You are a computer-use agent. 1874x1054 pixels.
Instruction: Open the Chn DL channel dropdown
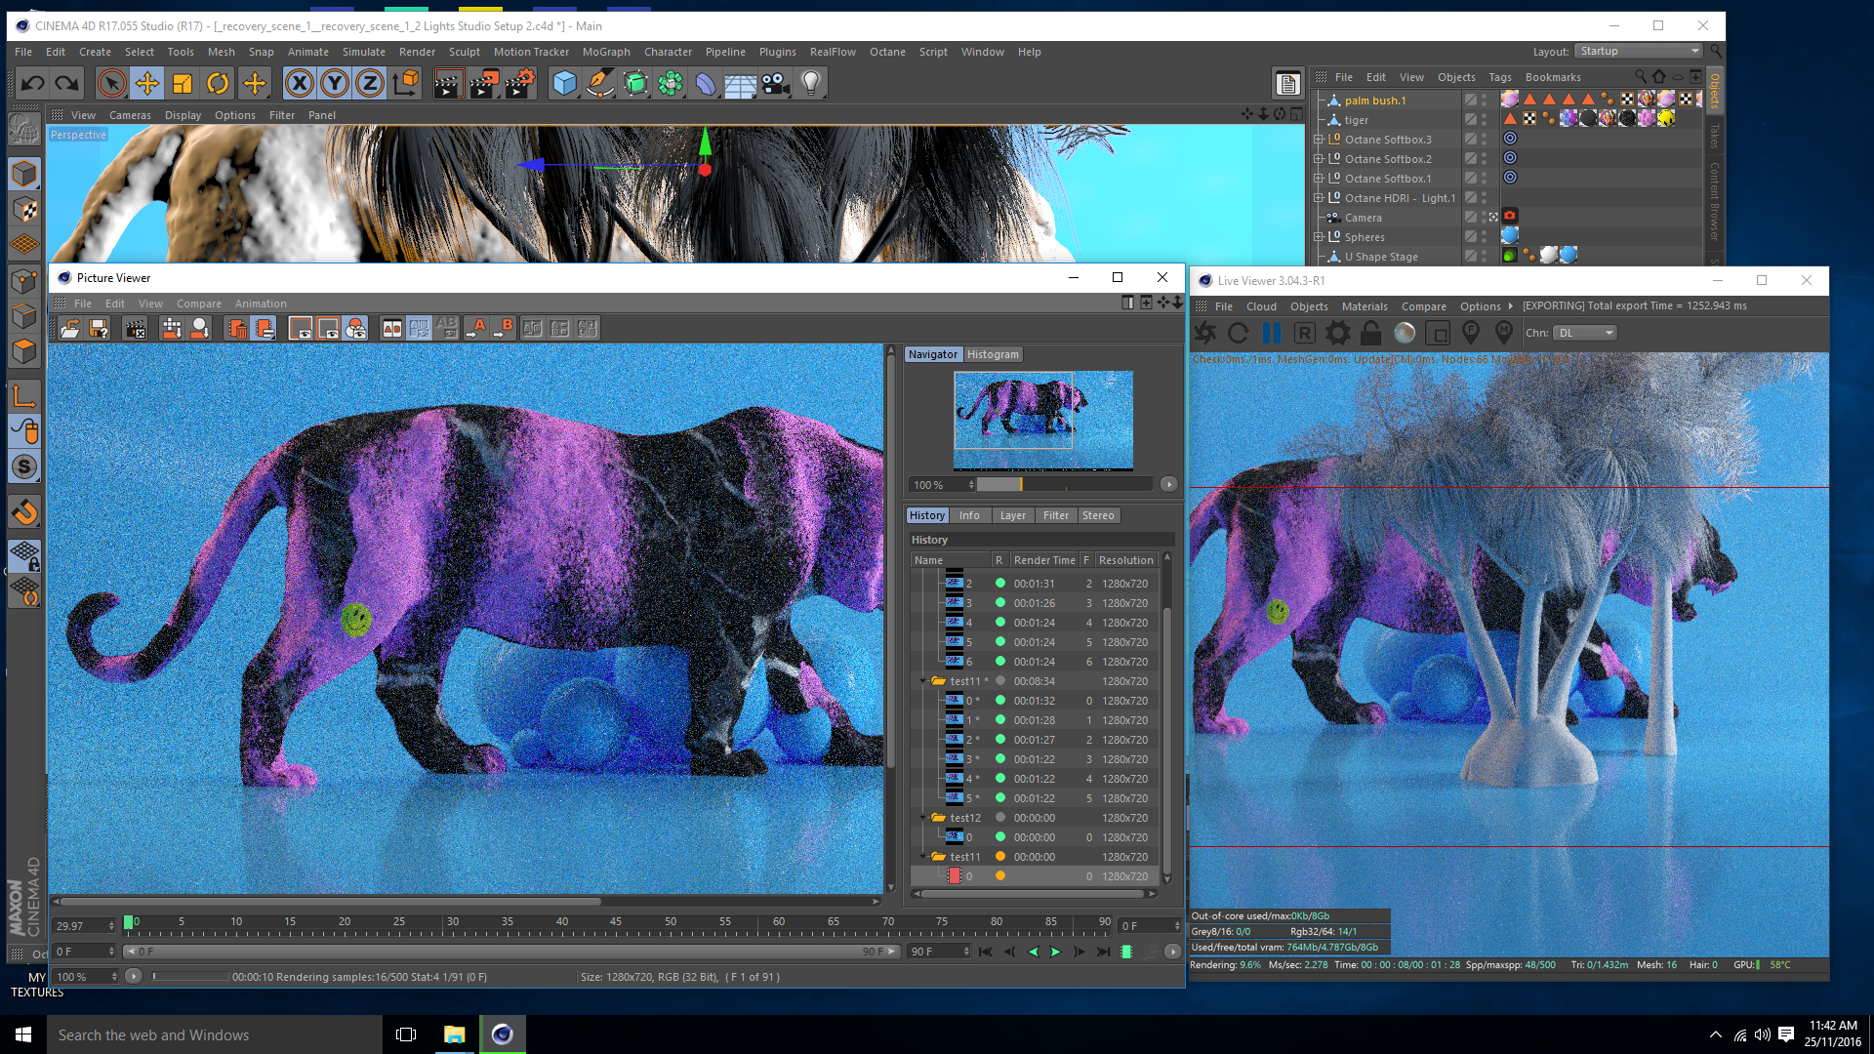tap(1585, 334)
